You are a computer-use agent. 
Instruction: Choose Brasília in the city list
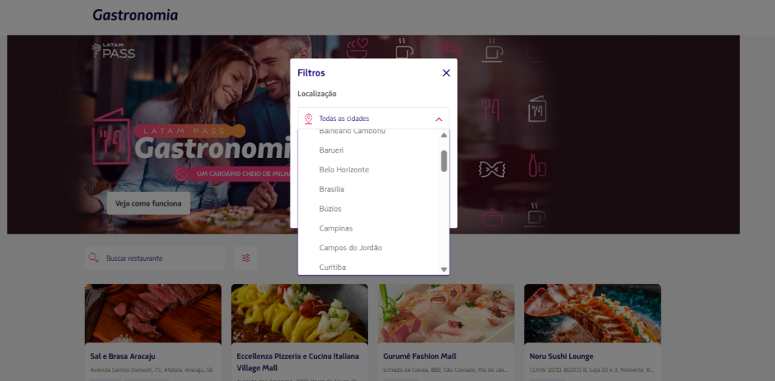tap(331, 189)
